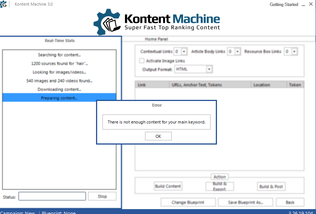
Task: Close the Kontent Machine window
Action: coord(311,4)
